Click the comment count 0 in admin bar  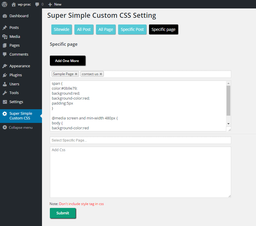(43, 4)
